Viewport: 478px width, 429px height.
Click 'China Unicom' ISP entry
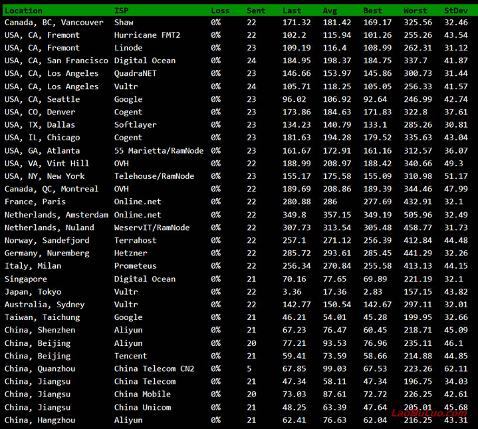click(x=142, y=408)
